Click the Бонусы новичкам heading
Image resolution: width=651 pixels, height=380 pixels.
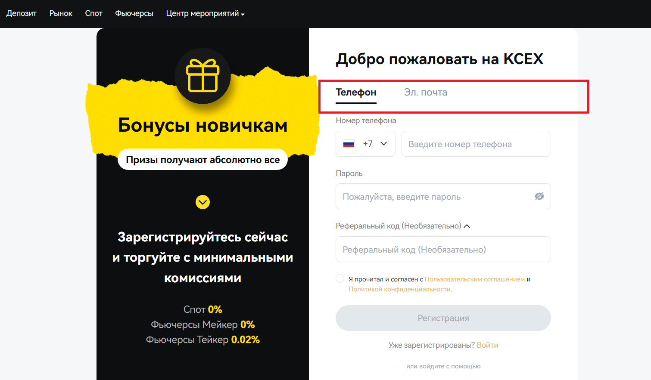point(202,125)
